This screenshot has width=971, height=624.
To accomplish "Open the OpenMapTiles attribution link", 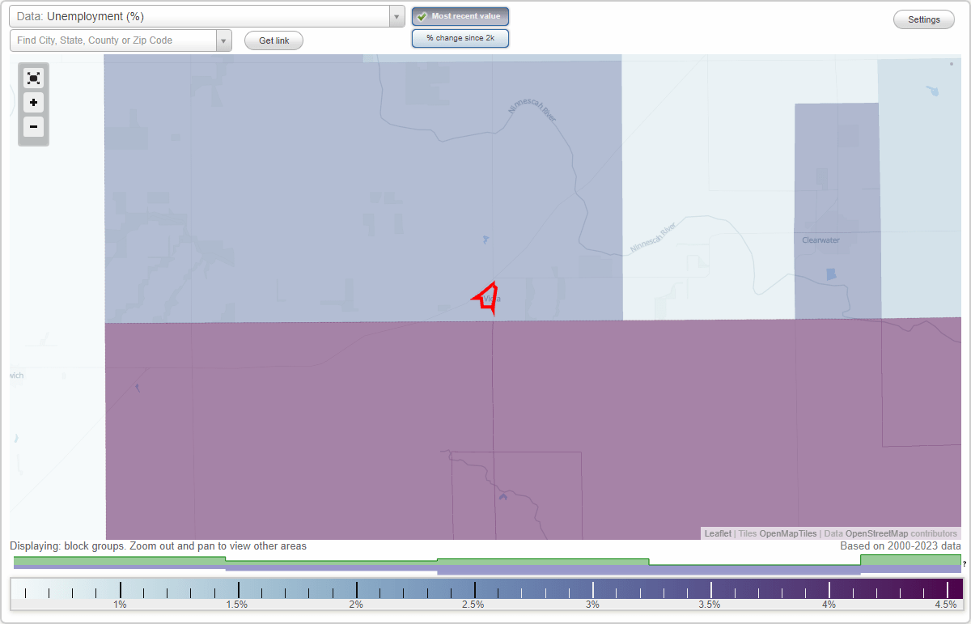I will pos(789,533).
